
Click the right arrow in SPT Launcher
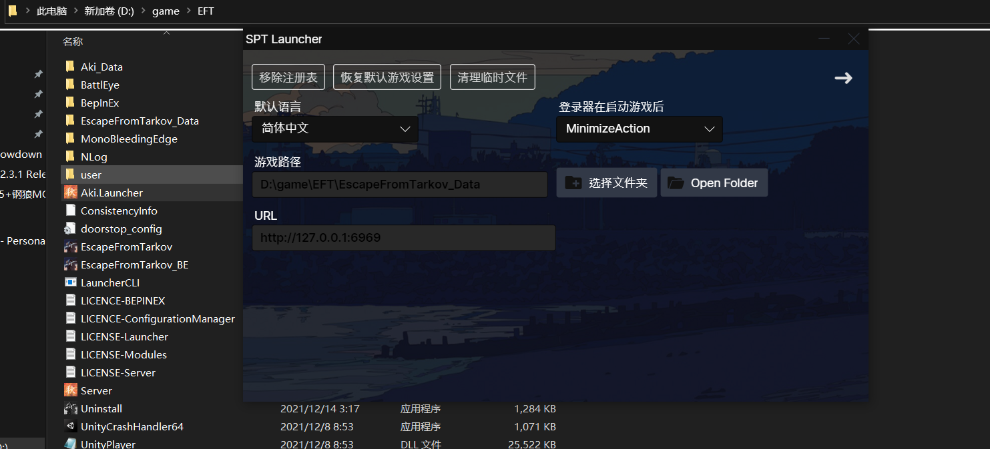point(843,78)
